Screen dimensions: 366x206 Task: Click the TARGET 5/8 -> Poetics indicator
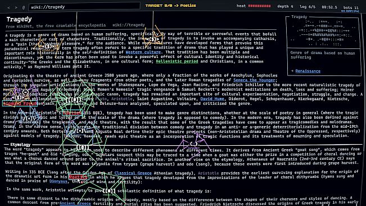pyautogui.click(x=170, y=6)
